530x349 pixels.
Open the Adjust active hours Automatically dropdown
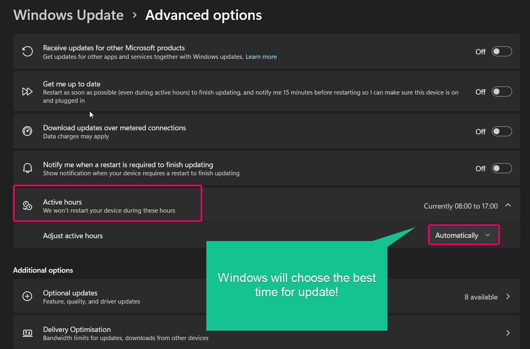464,235
